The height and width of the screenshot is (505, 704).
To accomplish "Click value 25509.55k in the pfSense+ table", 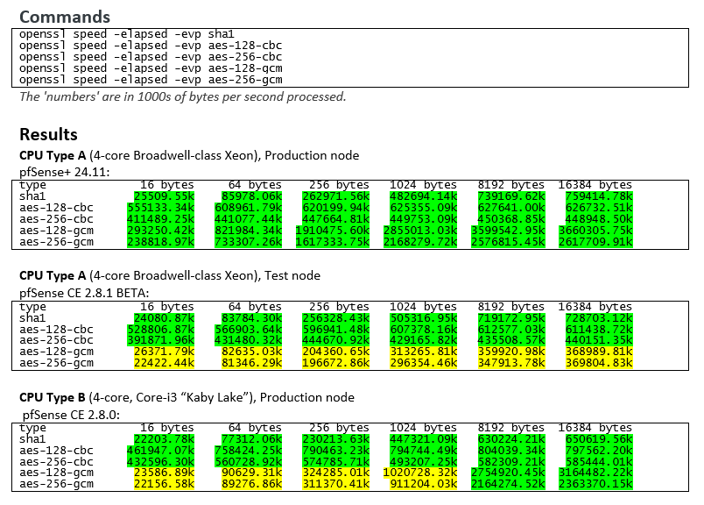I will (164, 196).
